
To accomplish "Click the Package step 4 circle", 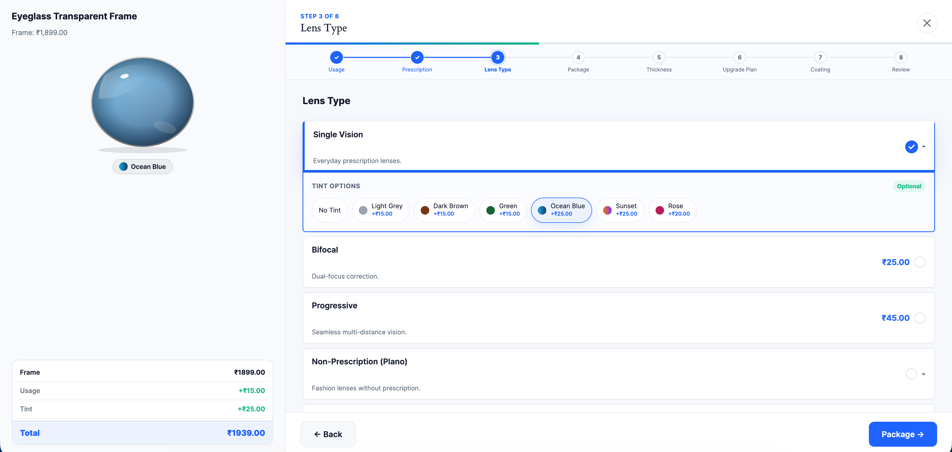I will [578, 58].
